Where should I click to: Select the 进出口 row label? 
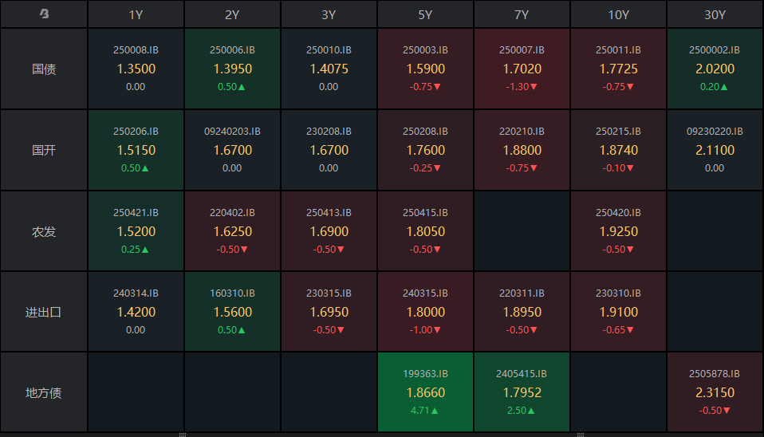(44, 312)
